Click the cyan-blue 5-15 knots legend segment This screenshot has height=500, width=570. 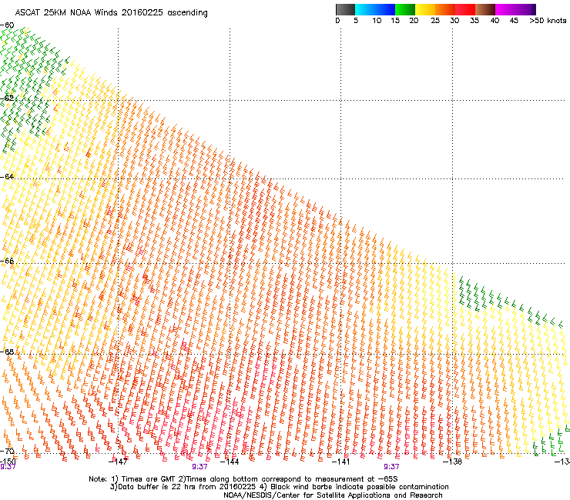pos(375,9)
